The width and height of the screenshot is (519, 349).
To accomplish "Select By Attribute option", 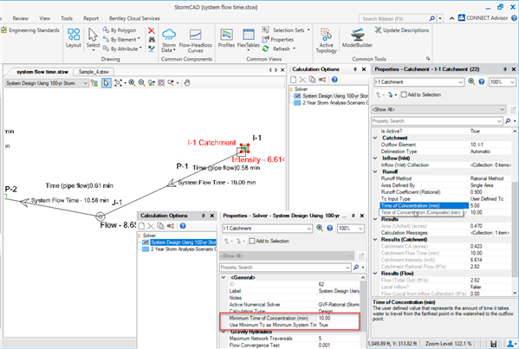I will (122, 48).
